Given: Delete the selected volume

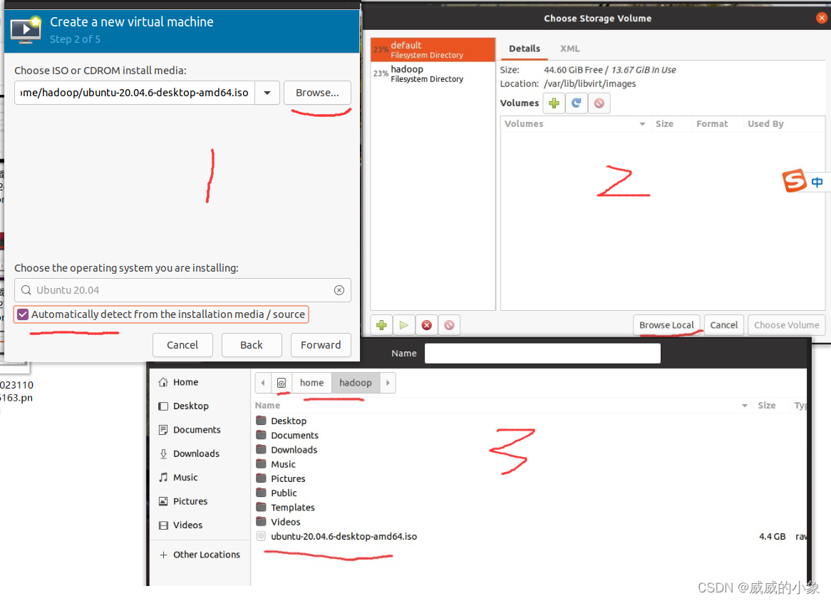Looking at the screenshot, I should 599,103.
